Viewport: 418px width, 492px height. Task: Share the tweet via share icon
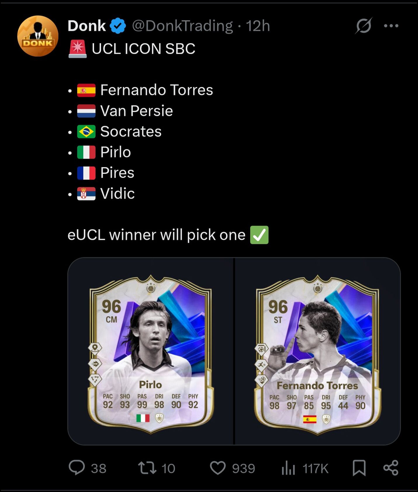(x=391, y=467)
